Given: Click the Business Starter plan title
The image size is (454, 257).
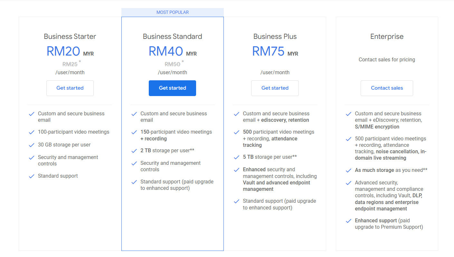Looking at the screenshot, I should tap(70, 36).
